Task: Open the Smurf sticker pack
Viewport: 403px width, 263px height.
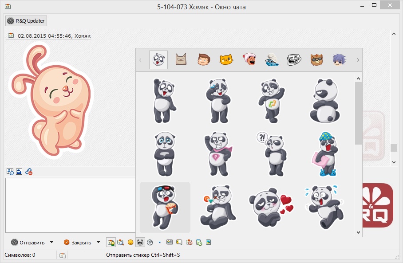Action: pyautogui.click(x=272, y=60)
